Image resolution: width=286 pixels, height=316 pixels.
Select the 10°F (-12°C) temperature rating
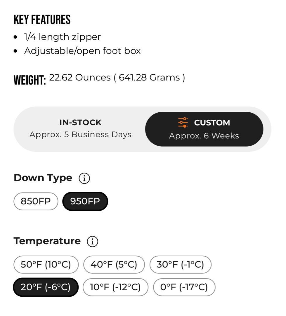click(115, 287)
